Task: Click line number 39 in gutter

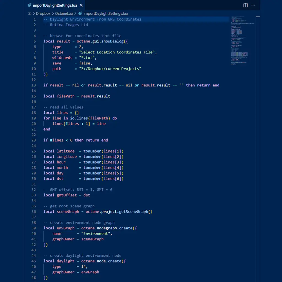Action: point(34,228)
